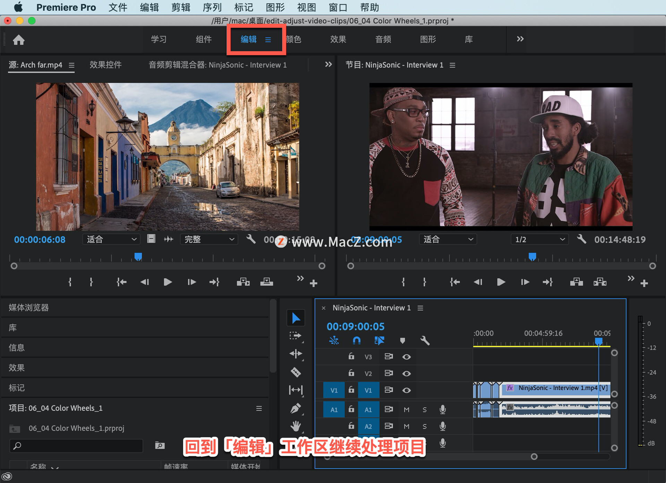This screenshot has width=666, height=483.
Task: Select the Hand tool
Action: [296, 426]
